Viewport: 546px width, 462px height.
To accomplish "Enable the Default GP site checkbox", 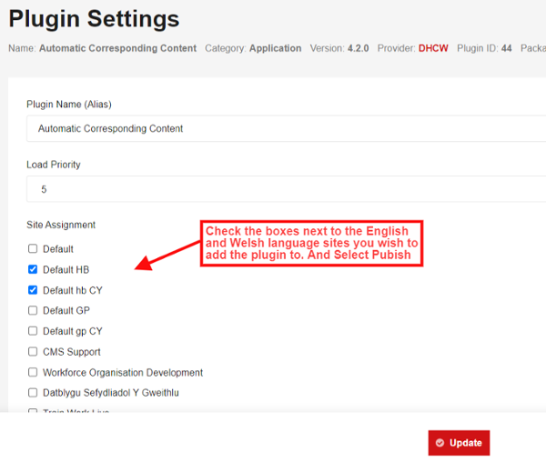I will click(34, 311).
